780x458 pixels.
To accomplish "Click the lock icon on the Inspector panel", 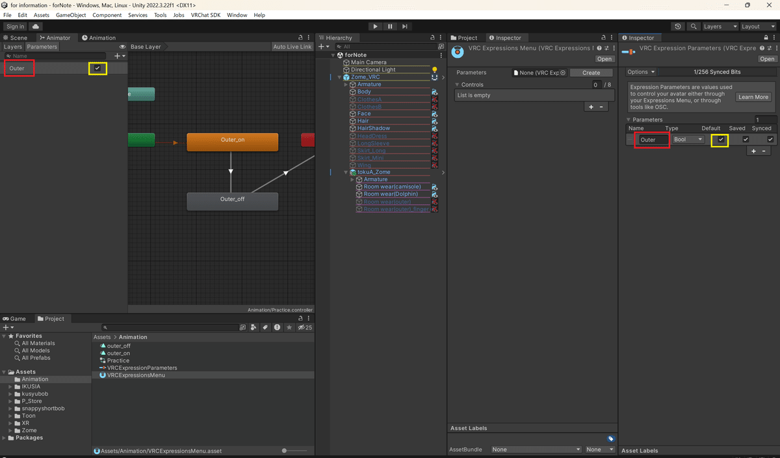I will pyautogui.click(x=766, y=37).
